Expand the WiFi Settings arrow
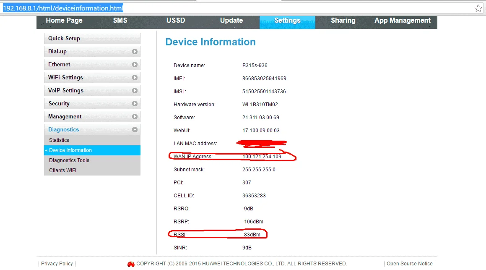Screen dimensions: 486x270 tap(135, 78)
